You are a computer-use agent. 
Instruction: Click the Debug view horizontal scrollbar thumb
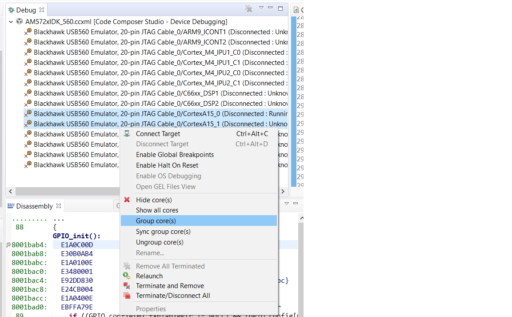click(68, 191)
